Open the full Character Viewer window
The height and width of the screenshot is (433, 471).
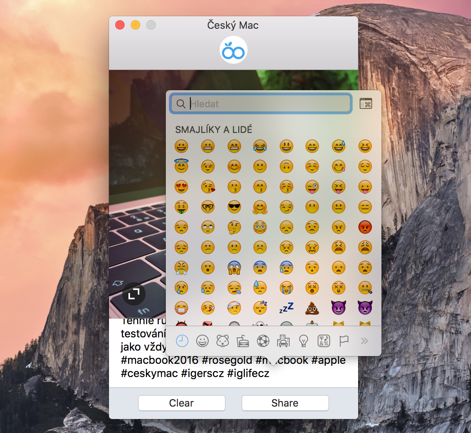[x=366, y=104]
